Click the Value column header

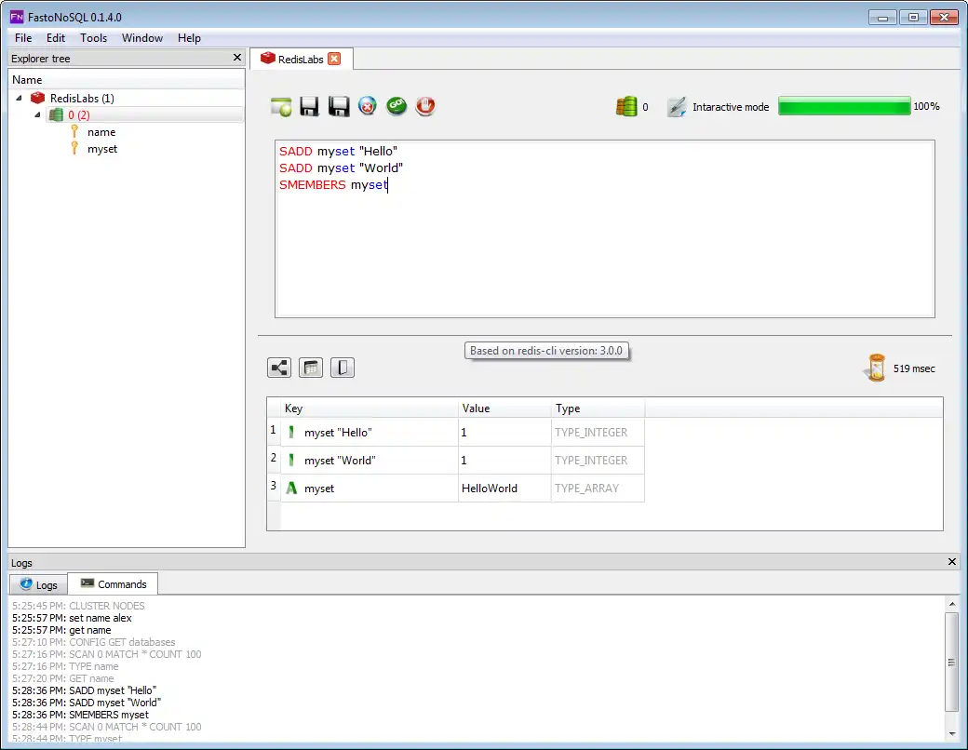[x=504, y=408]
